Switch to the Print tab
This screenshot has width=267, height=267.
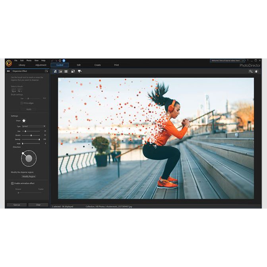click(116, 65)
